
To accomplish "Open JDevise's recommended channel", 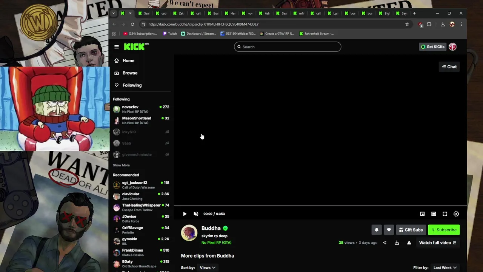I will [141, 219].
